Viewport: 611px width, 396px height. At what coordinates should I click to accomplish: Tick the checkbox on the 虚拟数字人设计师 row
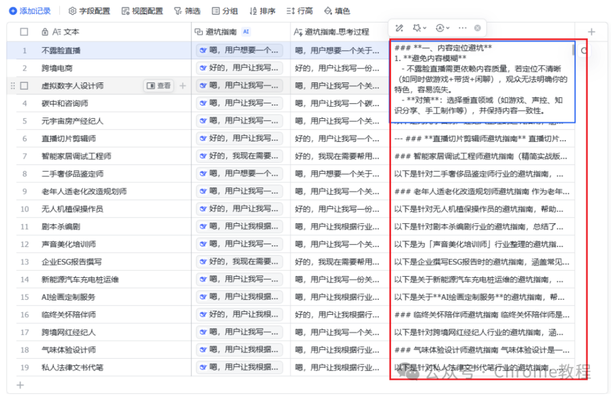[x=24, y=85]
